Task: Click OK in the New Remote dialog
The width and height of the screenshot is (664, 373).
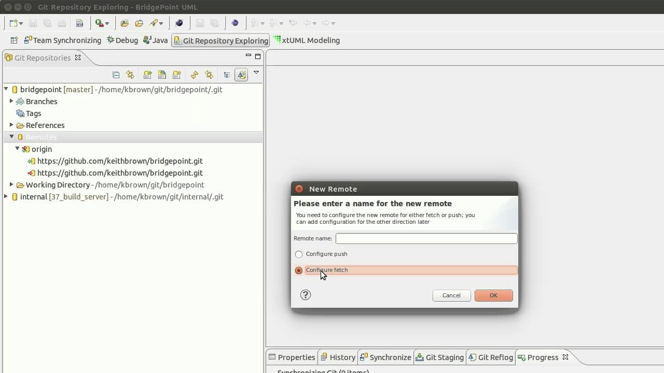Action: pyautogui.click(x=493, y=295)
